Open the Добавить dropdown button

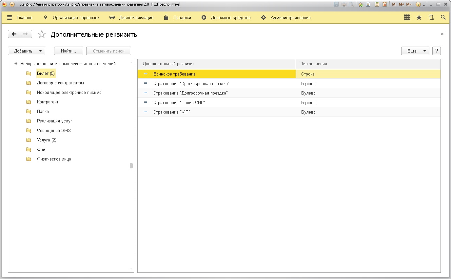[27, 51]
